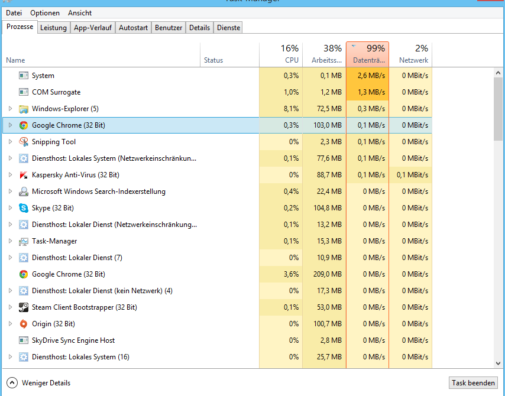Screen dimensions: 505x396
Task: Switch to the Benutzer tab
Action: (169, 28)
